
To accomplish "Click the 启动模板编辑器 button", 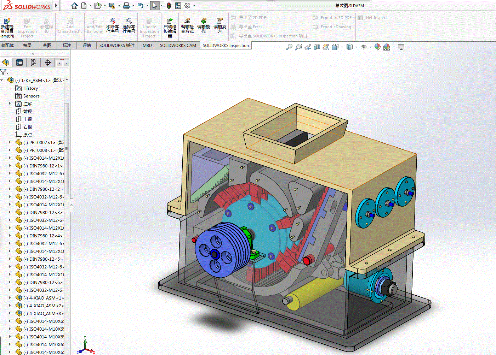I will [x=170, y=28].
